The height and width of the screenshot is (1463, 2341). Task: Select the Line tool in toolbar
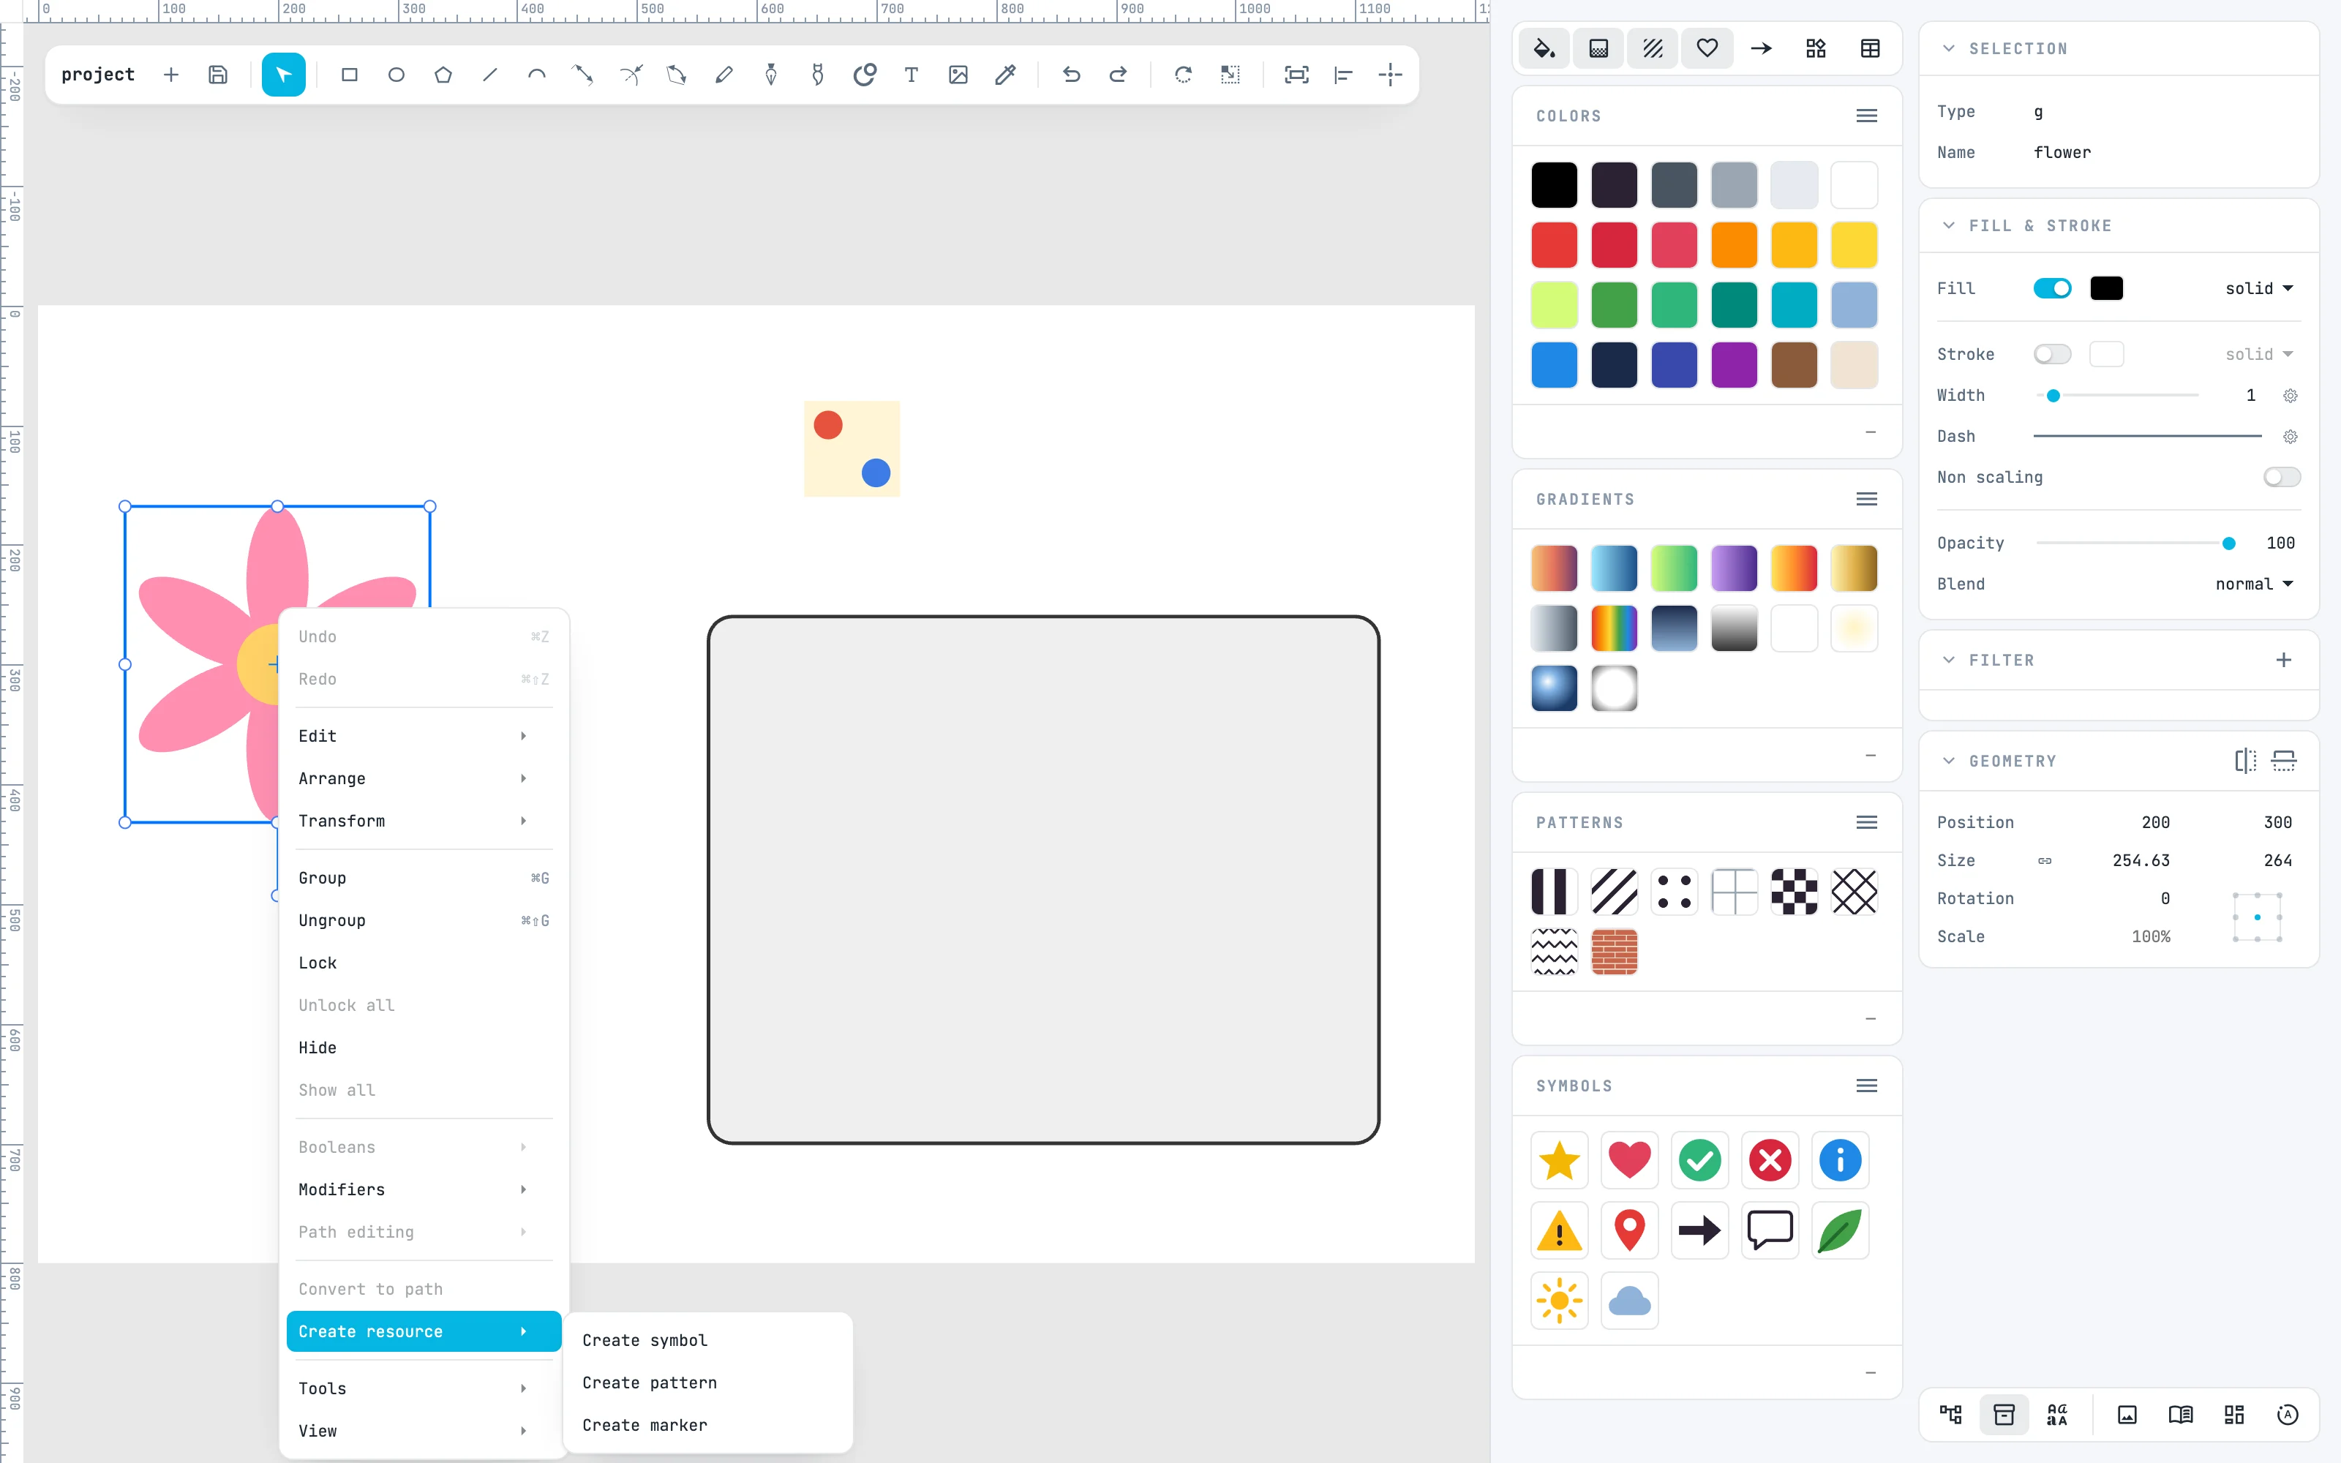click(x=489, y=75)
